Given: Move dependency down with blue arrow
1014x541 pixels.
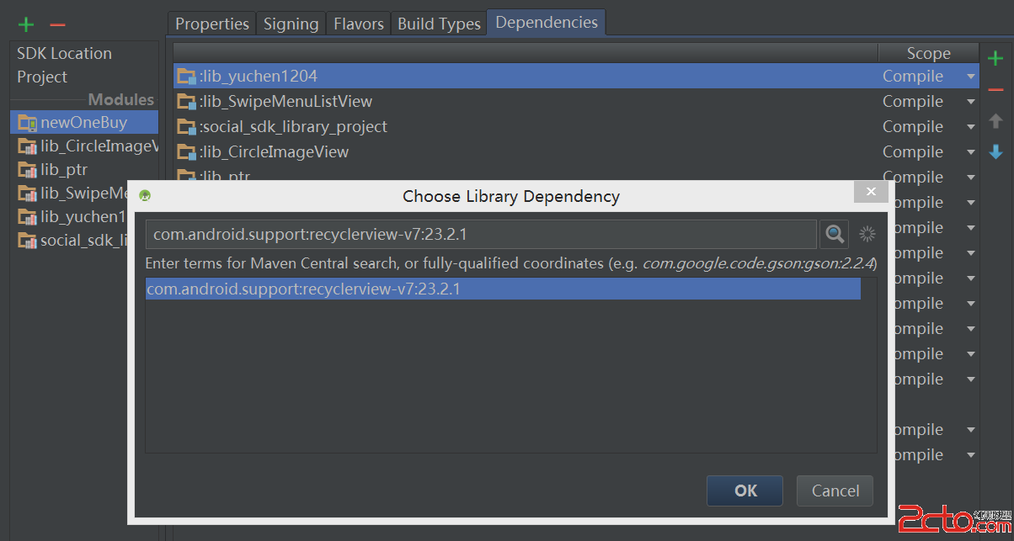Looking at the screenshot, I should [995, 151].
